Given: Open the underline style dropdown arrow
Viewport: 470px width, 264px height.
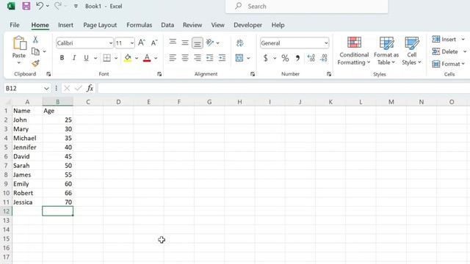Looking at the screenshot, I should [95, 58].
